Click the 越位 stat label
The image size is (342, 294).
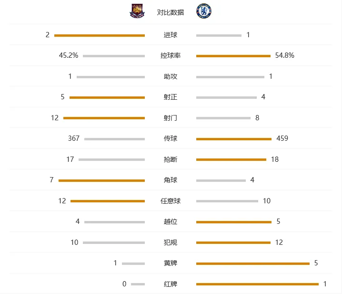click(x=171, y=221)
